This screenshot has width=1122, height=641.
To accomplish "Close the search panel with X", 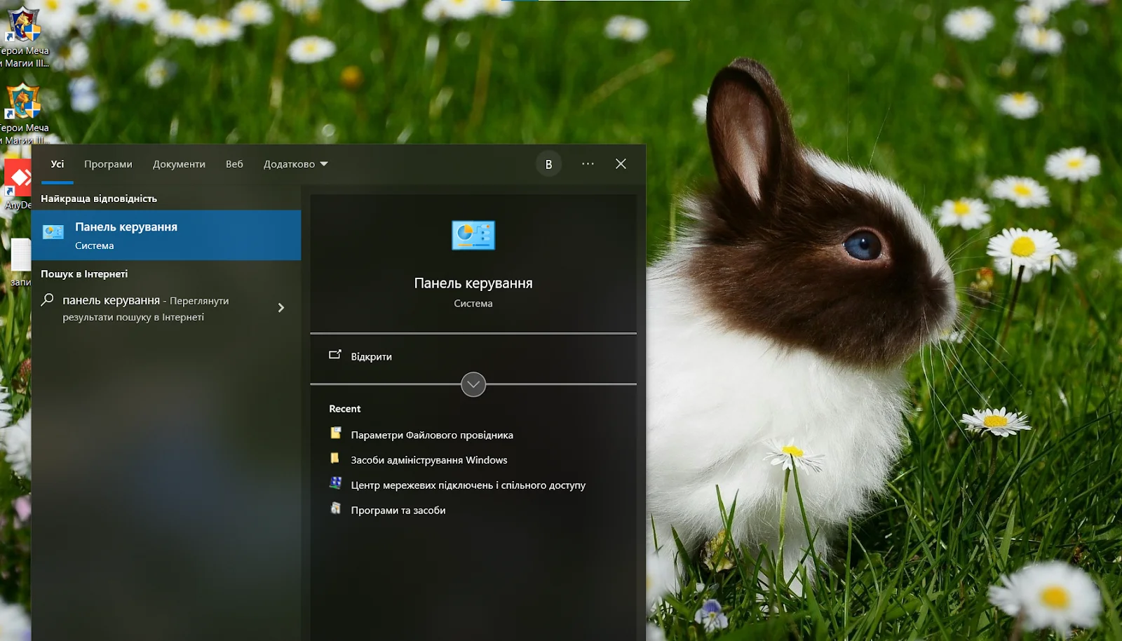I will [x=621, y=163].
